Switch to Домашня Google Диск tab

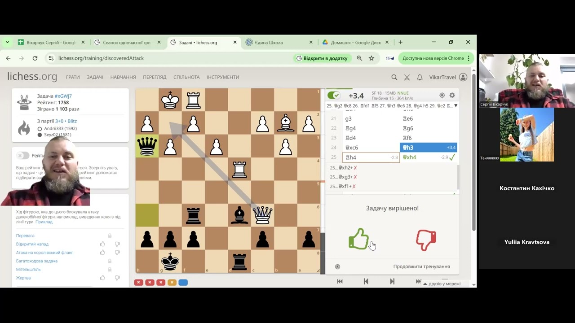click(355, 43)
